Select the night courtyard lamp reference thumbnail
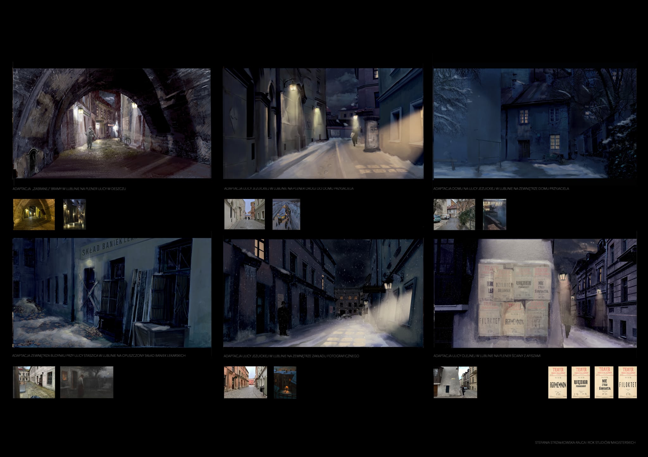 point(285,382)
